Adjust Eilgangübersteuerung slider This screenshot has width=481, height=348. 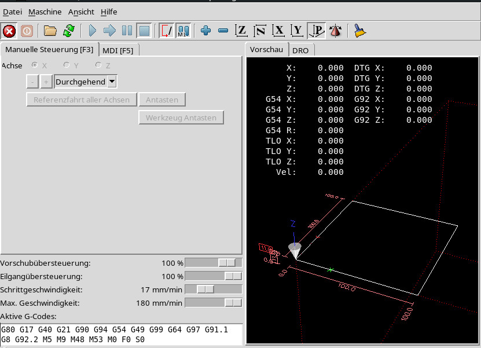pyautogui.click(x=214, y=276)
